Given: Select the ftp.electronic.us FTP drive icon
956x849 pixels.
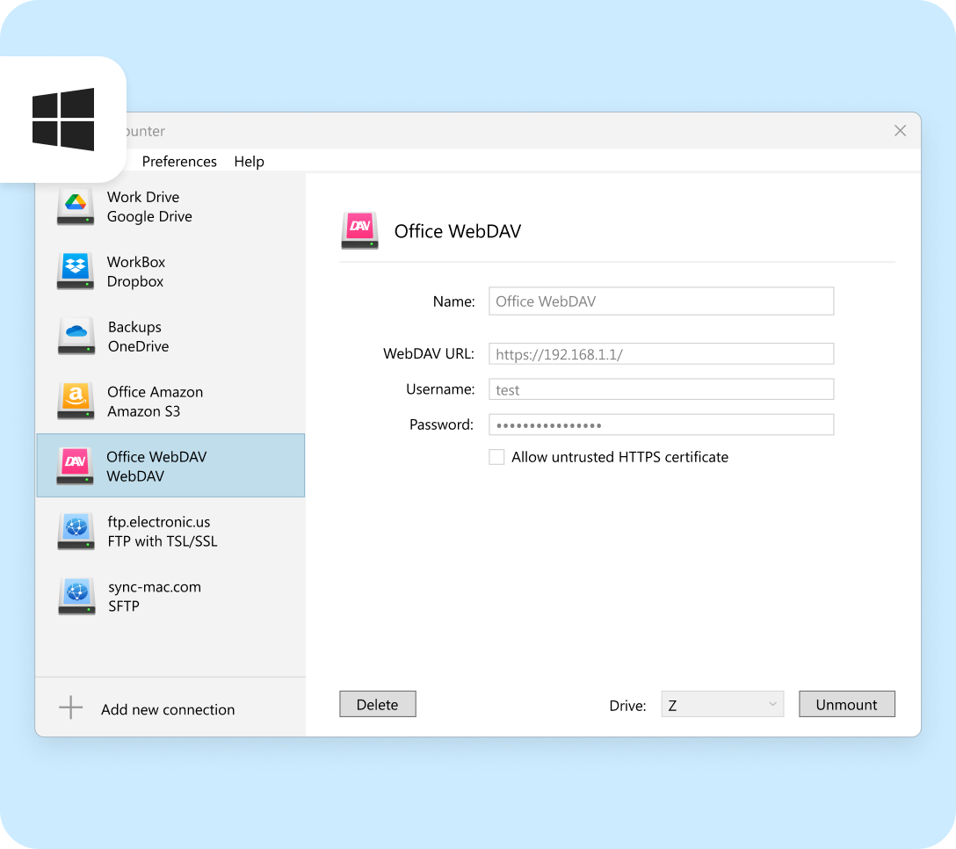Looking at the screenshot, I should click(76, 532).
